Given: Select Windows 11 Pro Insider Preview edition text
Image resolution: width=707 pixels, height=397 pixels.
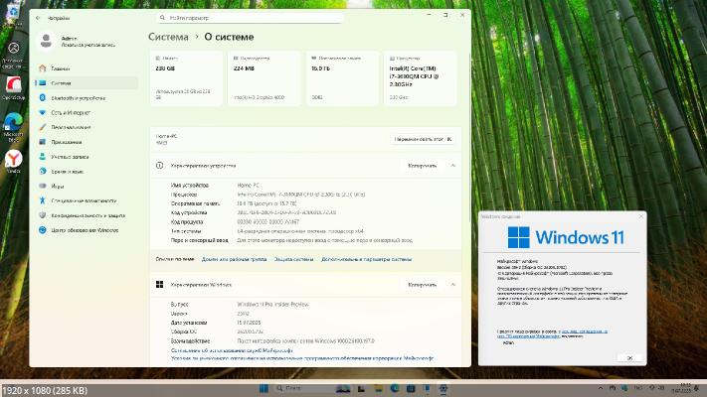Looking at the screenshot, I should (x=272, y=305).
